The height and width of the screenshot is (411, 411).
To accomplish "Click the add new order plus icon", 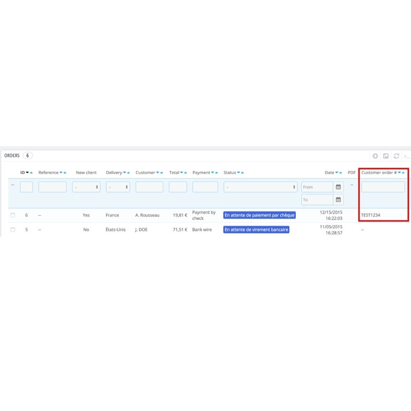I will point(375,156).
